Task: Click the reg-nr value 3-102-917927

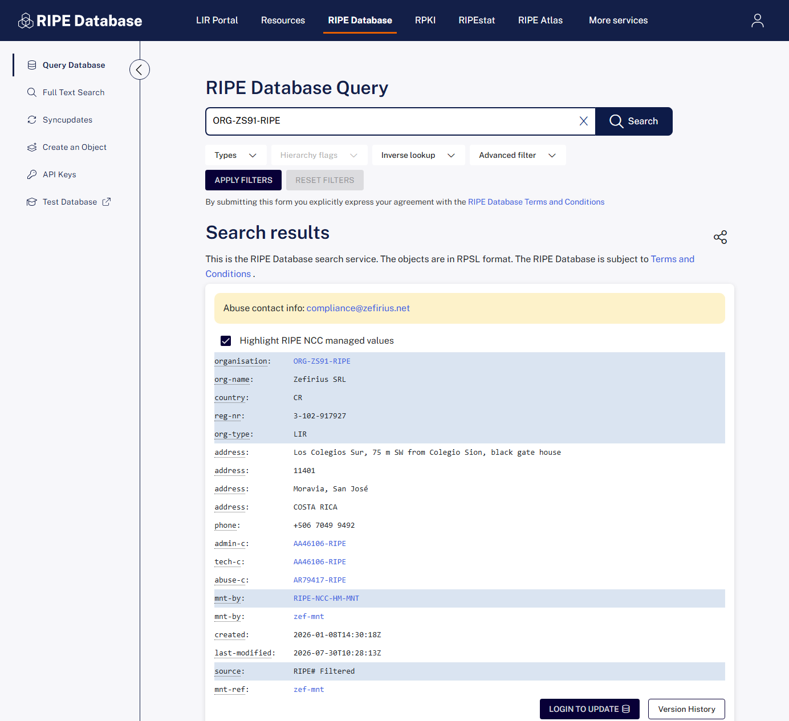Action: tap(320, 416)
